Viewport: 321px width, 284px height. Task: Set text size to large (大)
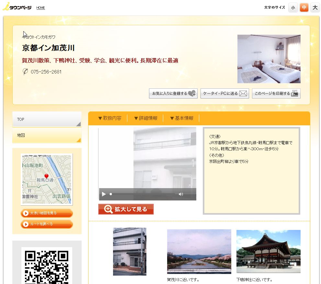coord(315,8)
